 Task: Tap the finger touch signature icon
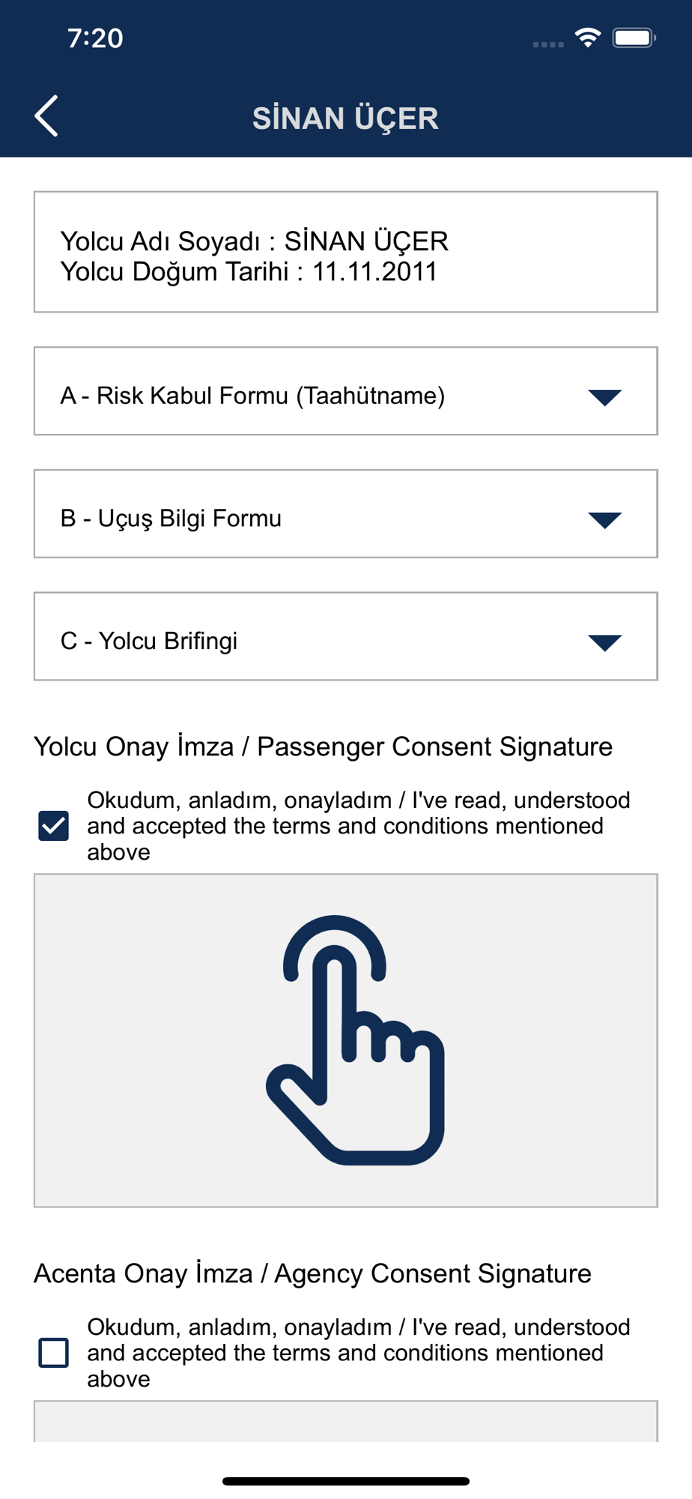coord(355,1040)
